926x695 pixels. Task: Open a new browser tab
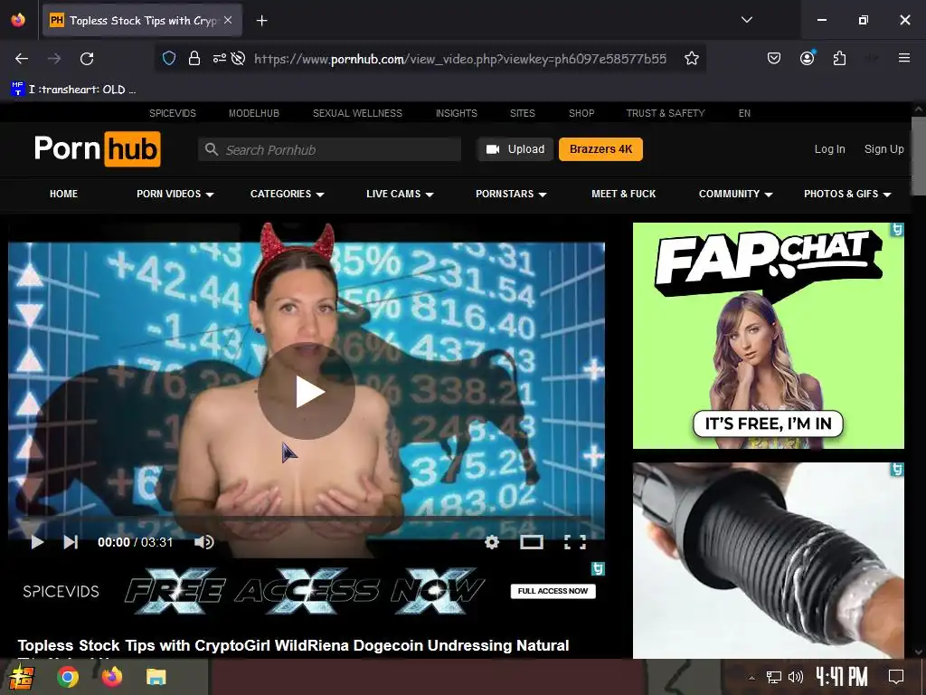click(x=261, y=21)
